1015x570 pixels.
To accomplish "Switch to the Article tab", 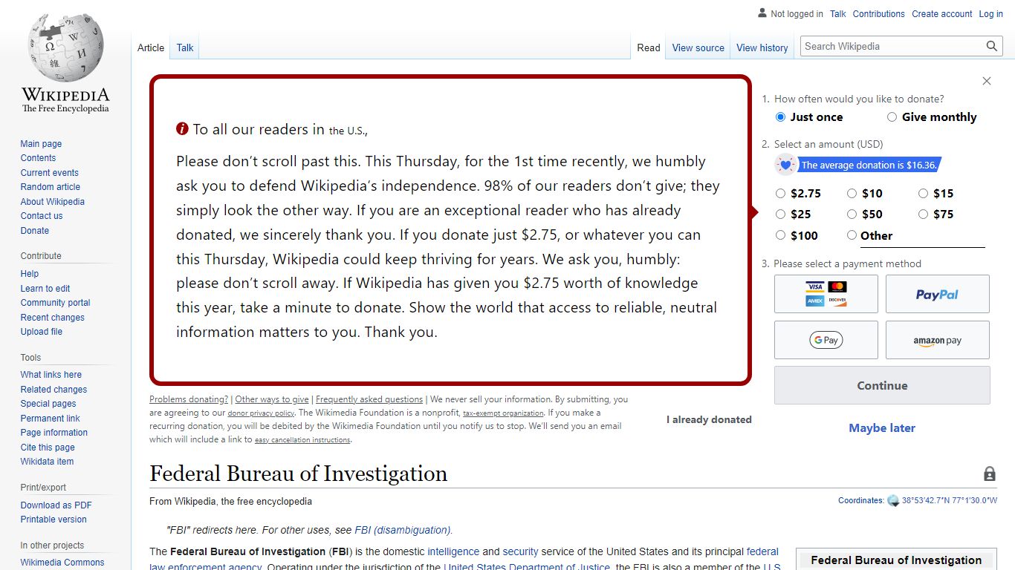I will click(x=151, y=47).
